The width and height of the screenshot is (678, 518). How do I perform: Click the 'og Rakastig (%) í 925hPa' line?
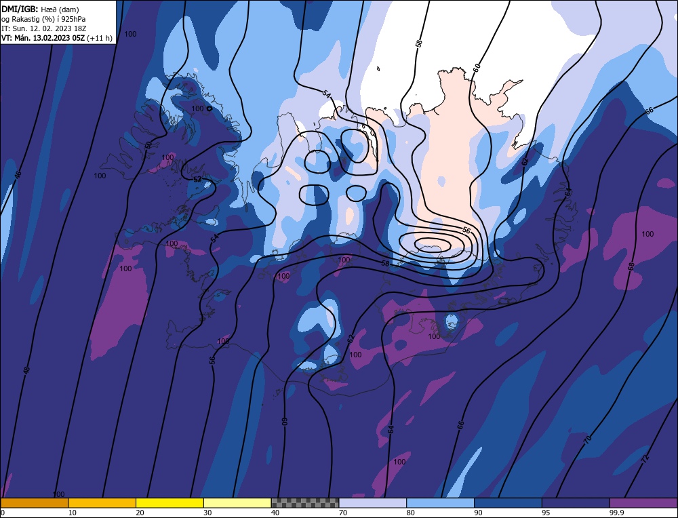(x=43, y=19)
